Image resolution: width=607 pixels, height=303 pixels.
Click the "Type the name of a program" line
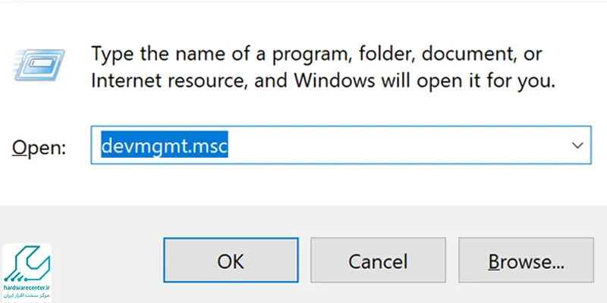click(x=316, y=54)
